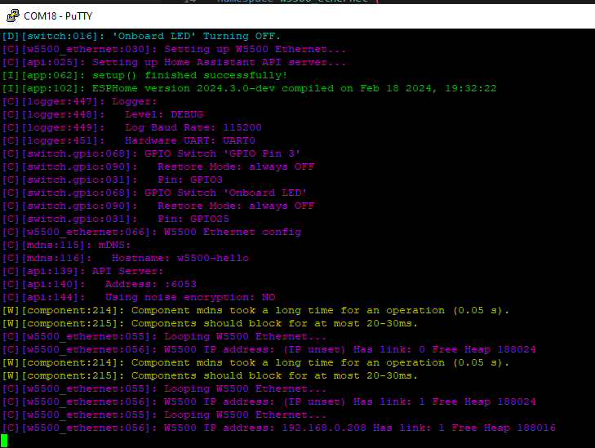Click the '[mdns:115]: mDNS:' line

tap(66, 246)
